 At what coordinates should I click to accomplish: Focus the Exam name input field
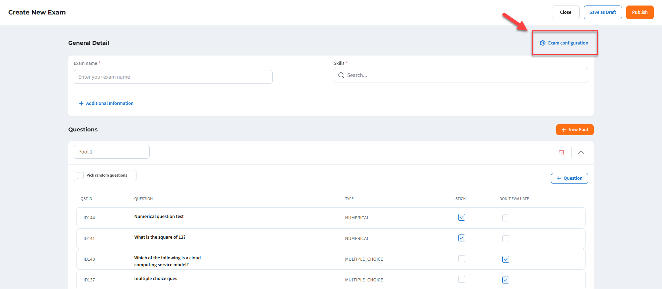click(x=173, y=77)
